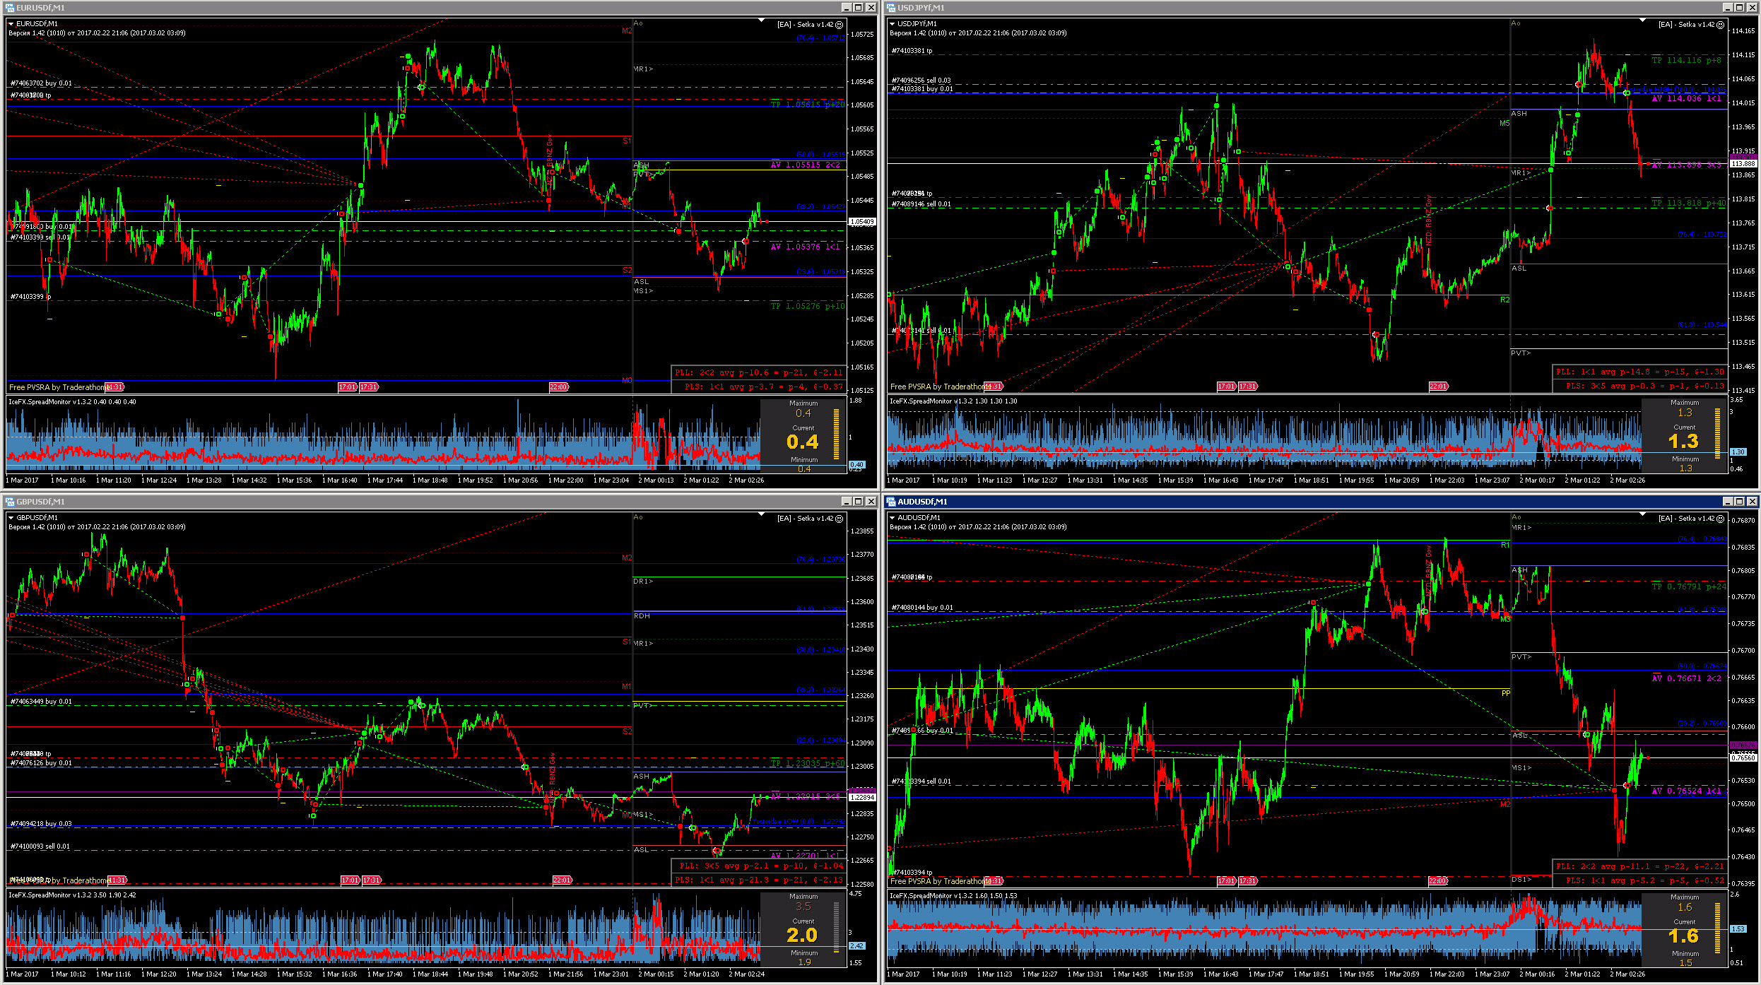Click the TP 113.818 p+40 label
Screen dimensions: 1761x985
pos(1688,203)
